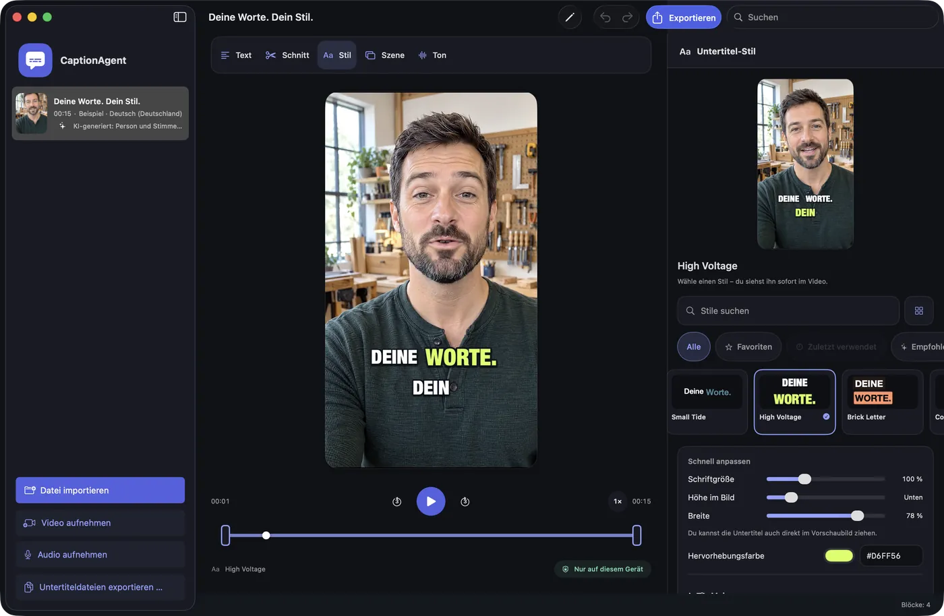Screen dimensions: 944x616
Task: Open the Text tab
Action: tap(236, 55)
